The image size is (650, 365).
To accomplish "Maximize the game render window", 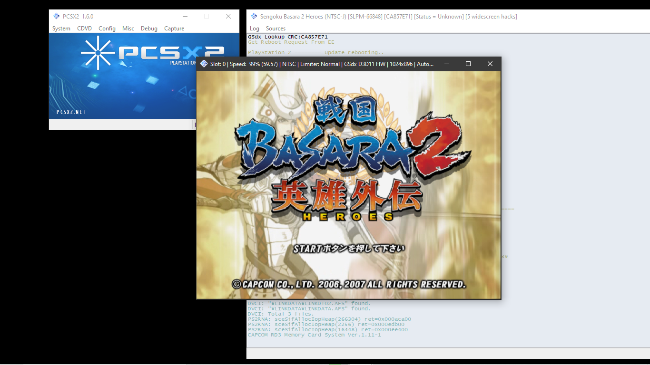I will click(468, 64).
